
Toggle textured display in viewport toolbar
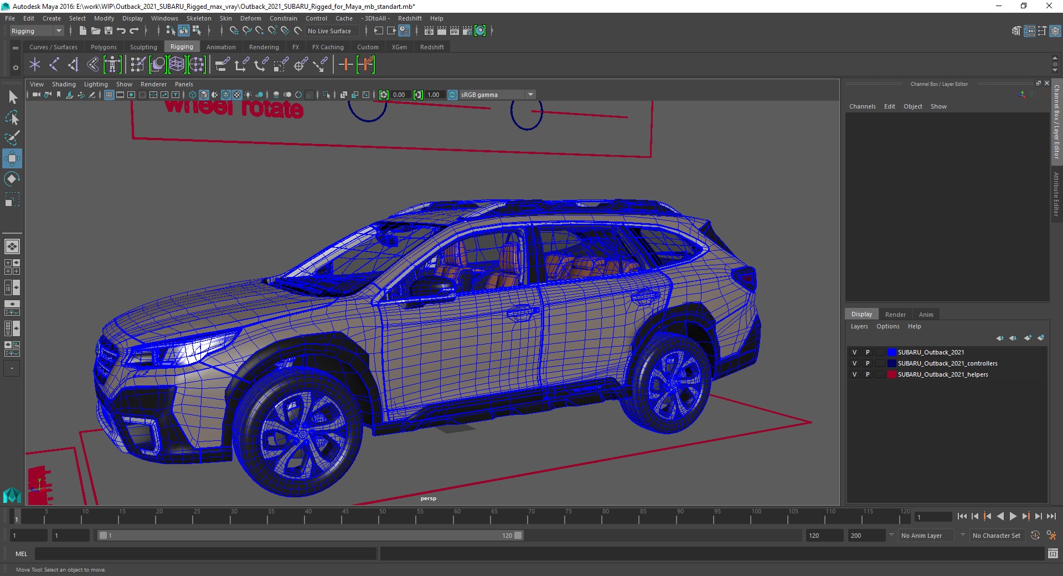click(237, 95)
